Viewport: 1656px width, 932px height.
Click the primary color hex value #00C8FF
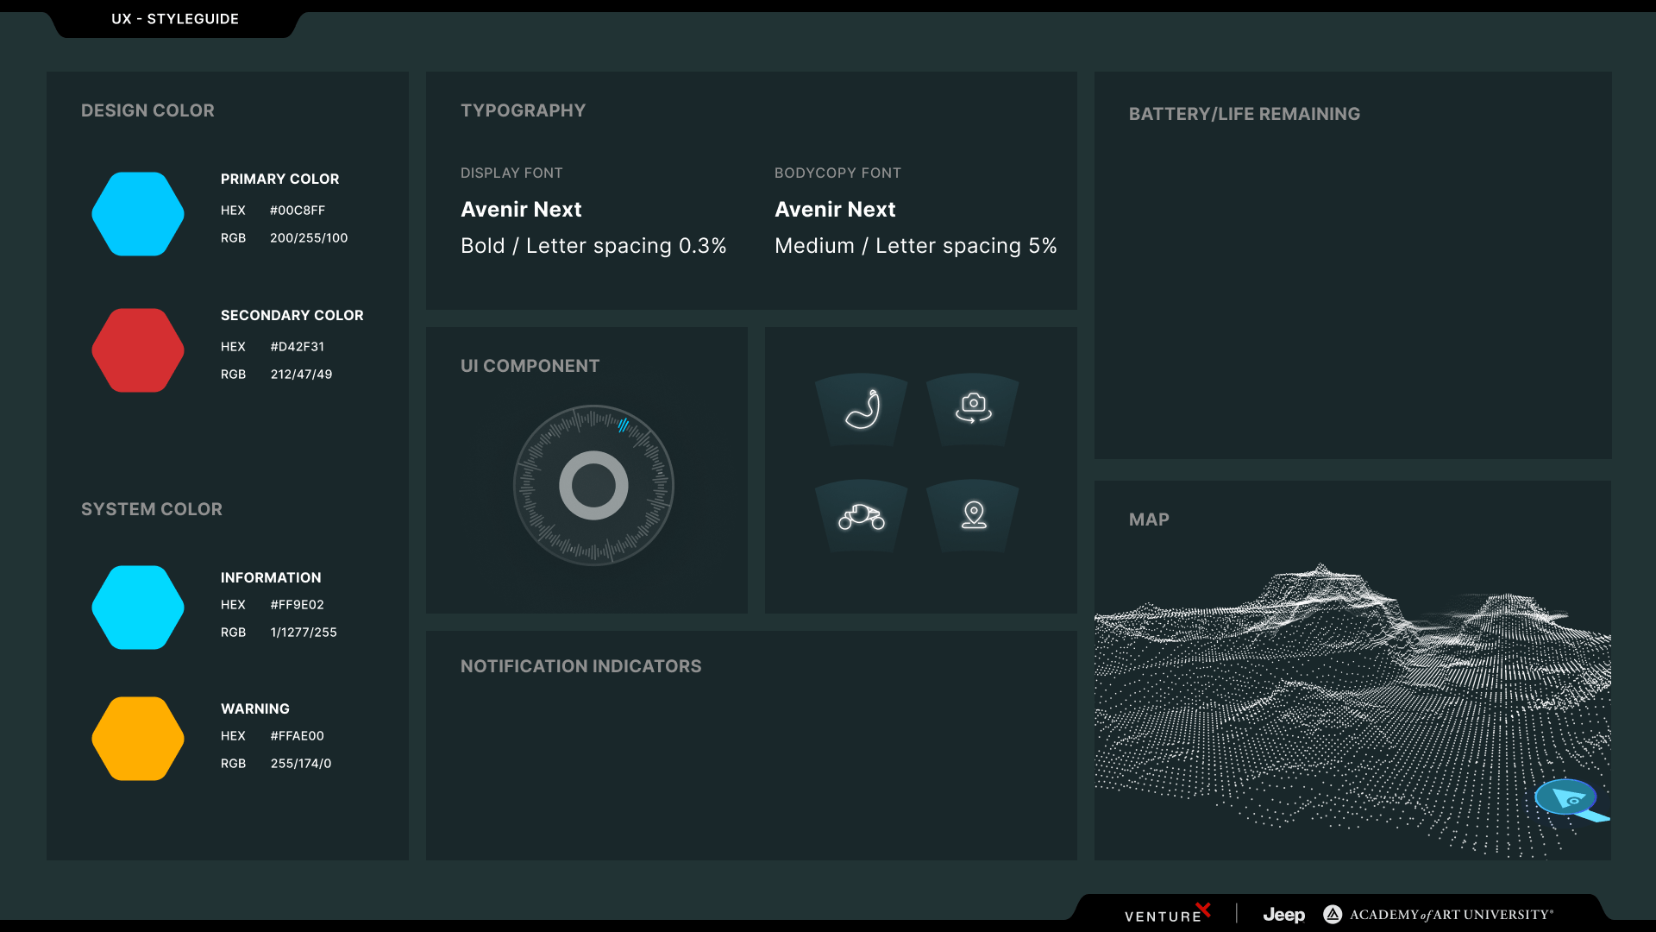[x=297, y=211]
